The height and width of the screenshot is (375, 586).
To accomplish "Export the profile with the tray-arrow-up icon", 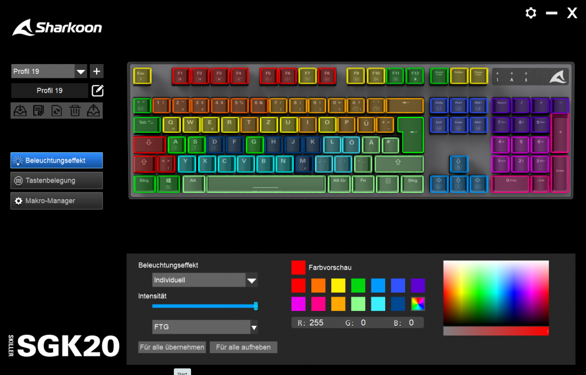I will click(x=93, y=110).
